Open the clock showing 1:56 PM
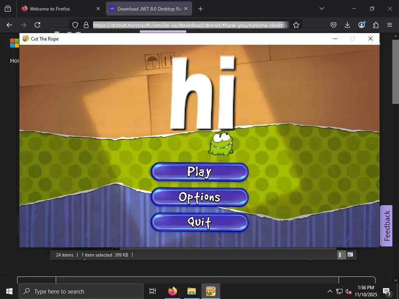 366,291
